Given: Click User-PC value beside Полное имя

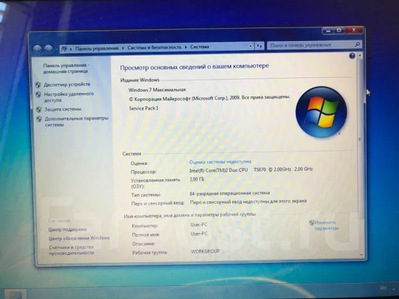Looking at the screenshot, I should 199,234.
